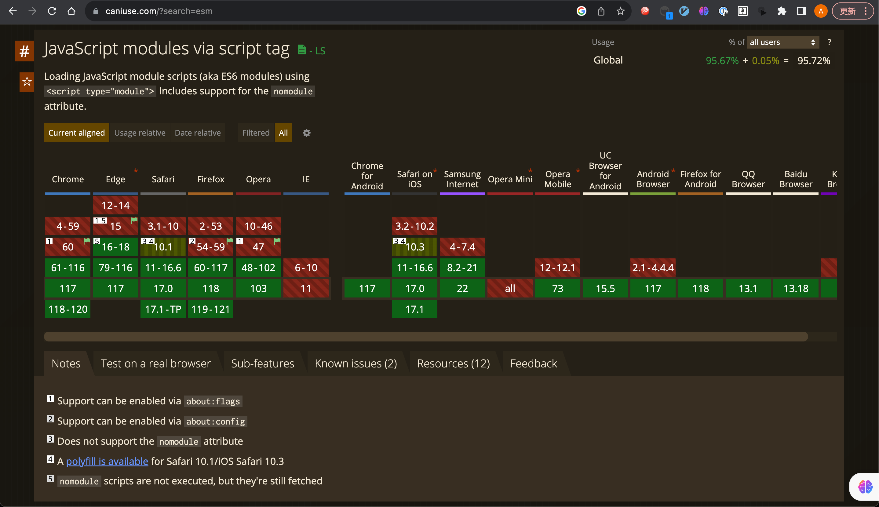879x507 pixels.
Task: Switch to Usage relative view
Action: pos(140,133)
